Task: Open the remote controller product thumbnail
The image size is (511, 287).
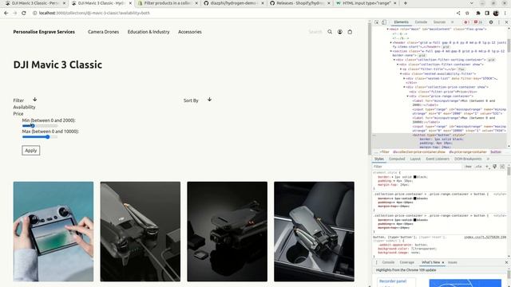Action: tap(53, 231)
